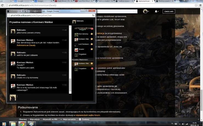Click Skepter's avatar in the user list
The width and height of the screenshot is (203, 126).
coord(76,50)
